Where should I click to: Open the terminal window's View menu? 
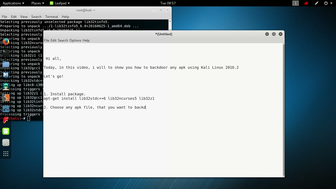point(24,17)
